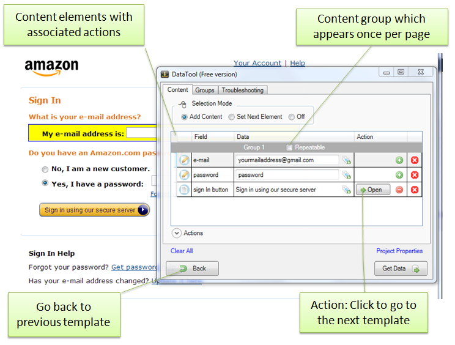Viewport: 455px width, 345px height.
Task: Open the Project Properties link
Action: point(399,251)
